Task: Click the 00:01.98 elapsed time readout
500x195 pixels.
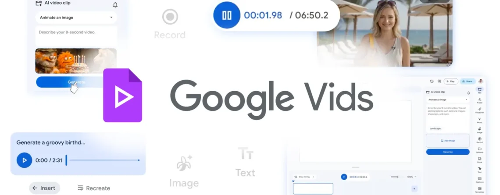Action: coord(263,15)
